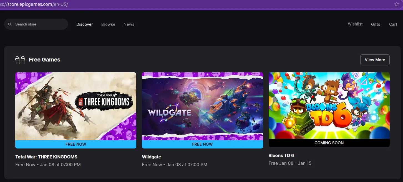Click COMING SOON banner on Bloons TD 6
This screenshot has height=182, width=403.
click(x=329, y=143)
